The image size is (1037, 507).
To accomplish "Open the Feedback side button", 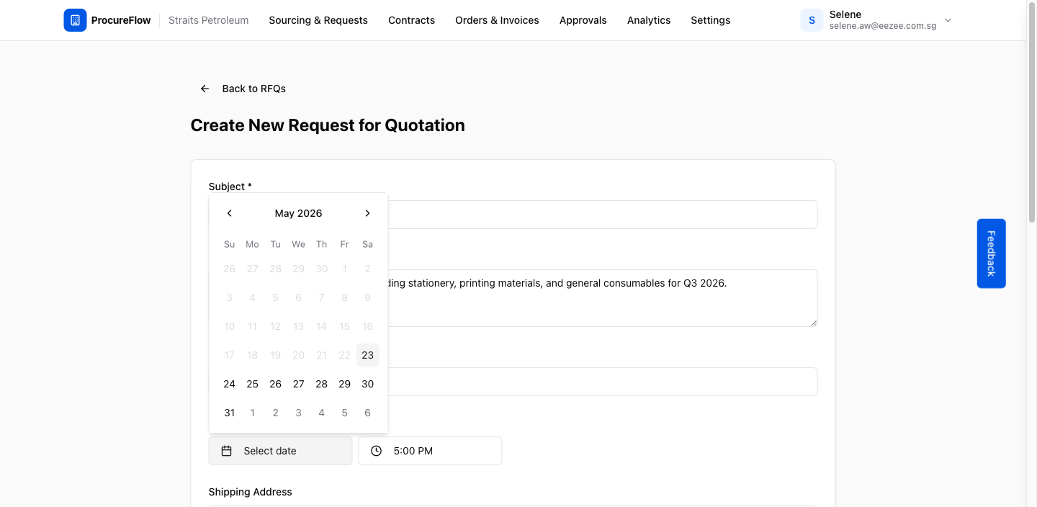I will [991, 253].
